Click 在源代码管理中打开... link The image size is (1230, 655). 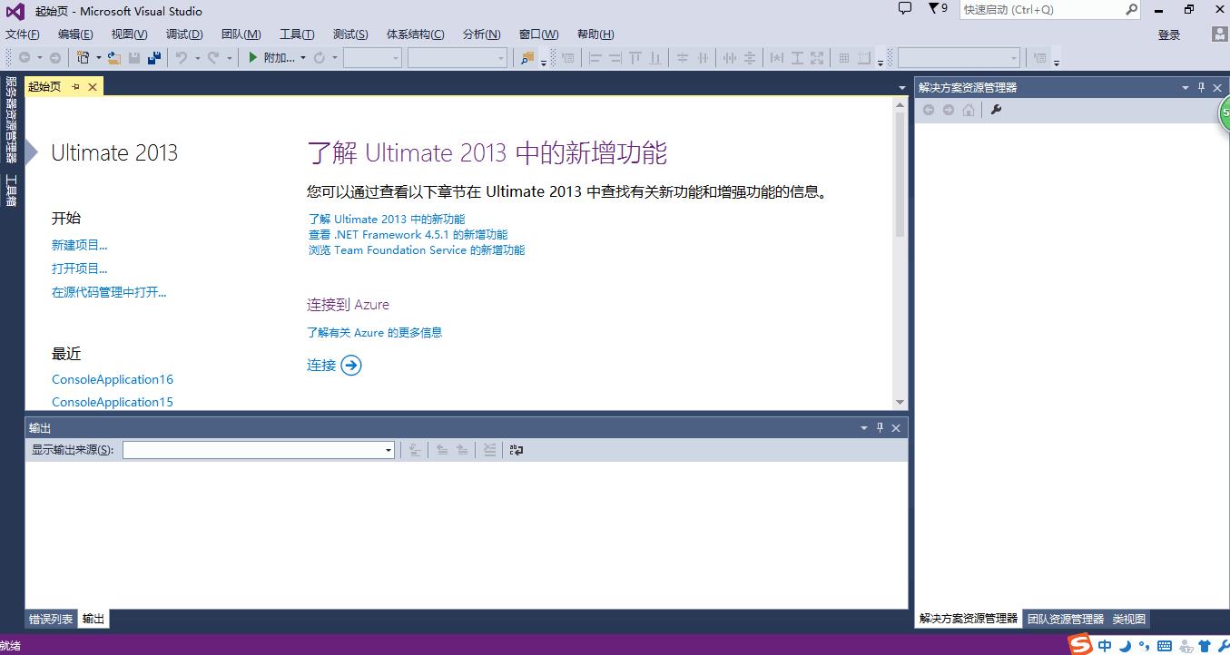(x=109, y=292)
